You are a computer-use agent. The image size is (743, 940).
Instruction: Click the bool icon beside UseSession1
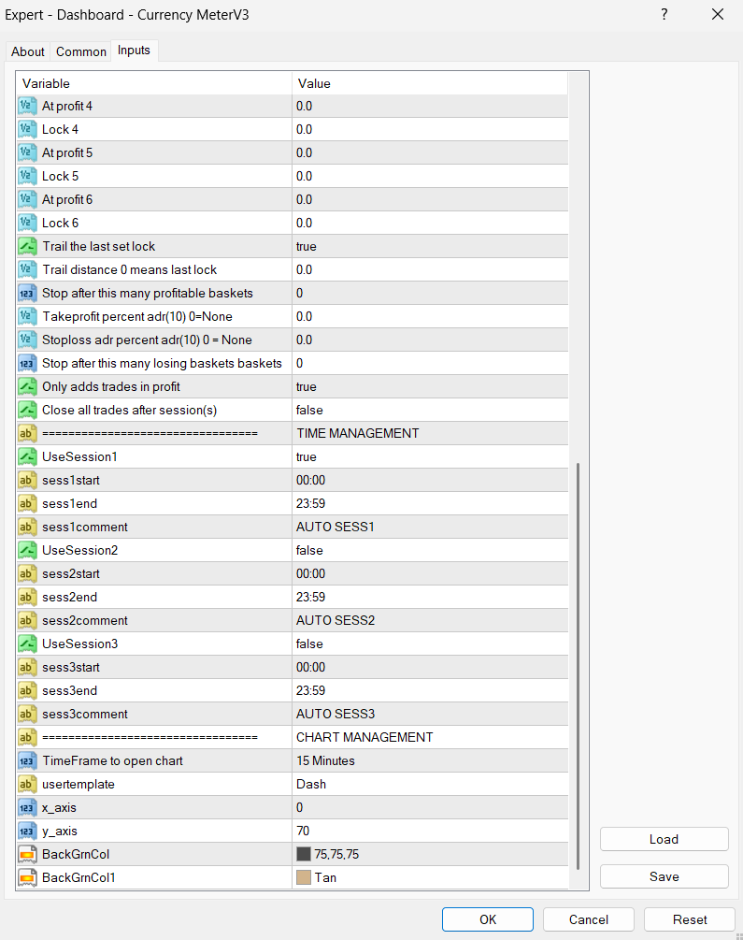27,456
